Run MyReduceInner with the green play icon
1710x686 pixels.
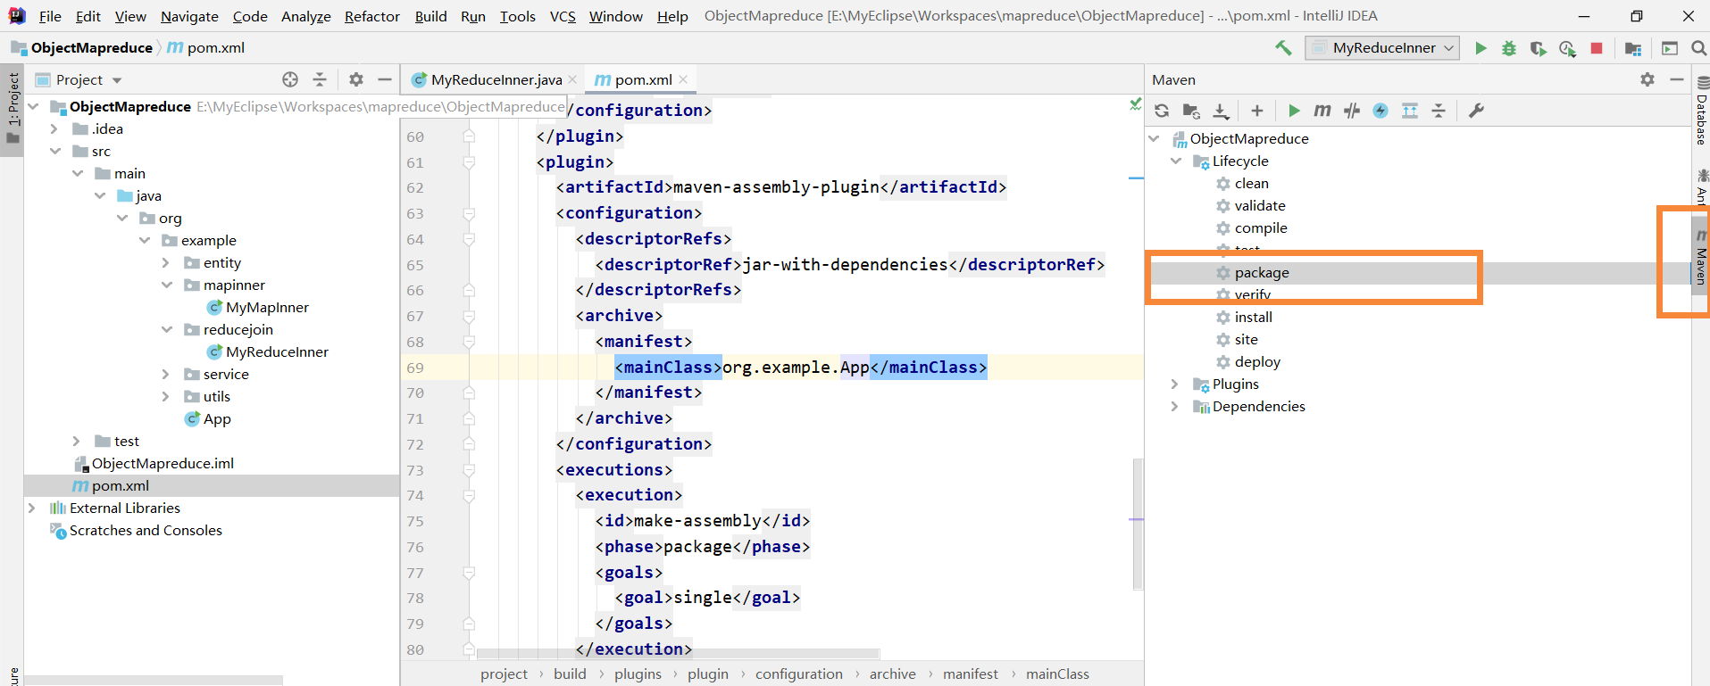pyautogui.click(x=1481, y=48)
